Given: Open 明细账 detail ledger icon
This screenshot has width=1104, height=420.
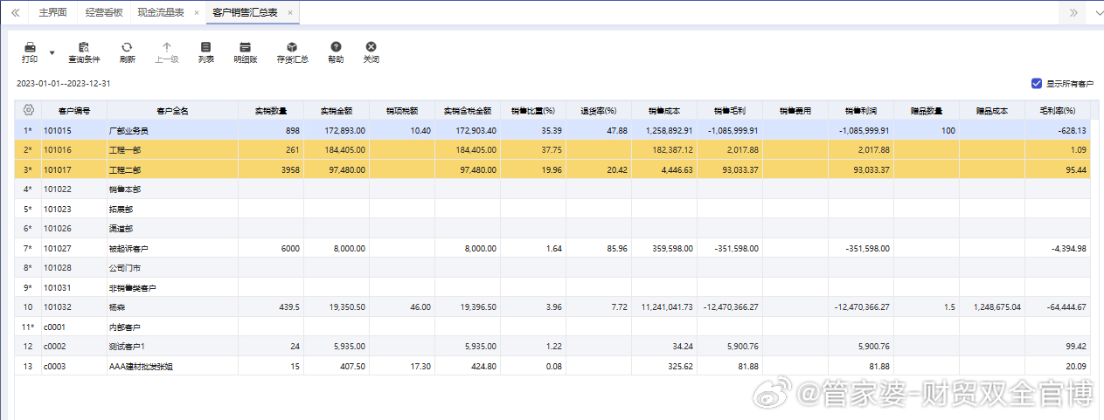Looking at the screenshot, I should click(x=246, y=47).
